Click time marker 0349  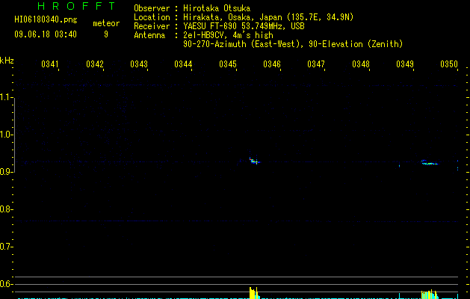pos(405,64)
